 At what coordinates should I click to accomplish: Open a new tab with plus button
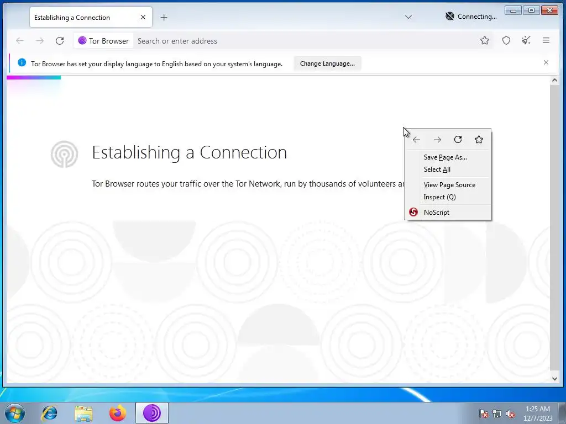[164, 17]
